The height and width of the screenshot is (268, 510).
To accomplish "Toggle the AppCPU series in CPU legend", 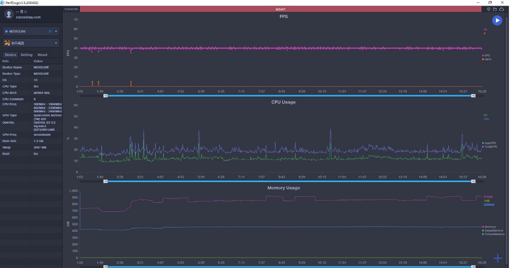I will [x=490, y=143].
